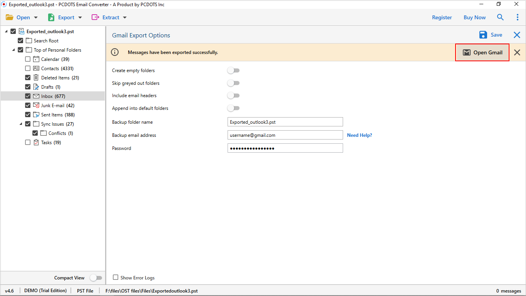Open the dropdown arrow next to Open
Viewport: 526px width, 296px height.
tap(36, 18)
